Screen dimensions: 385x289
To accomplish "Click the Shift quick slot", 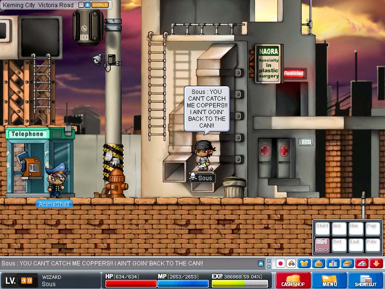I will (322, 229).
